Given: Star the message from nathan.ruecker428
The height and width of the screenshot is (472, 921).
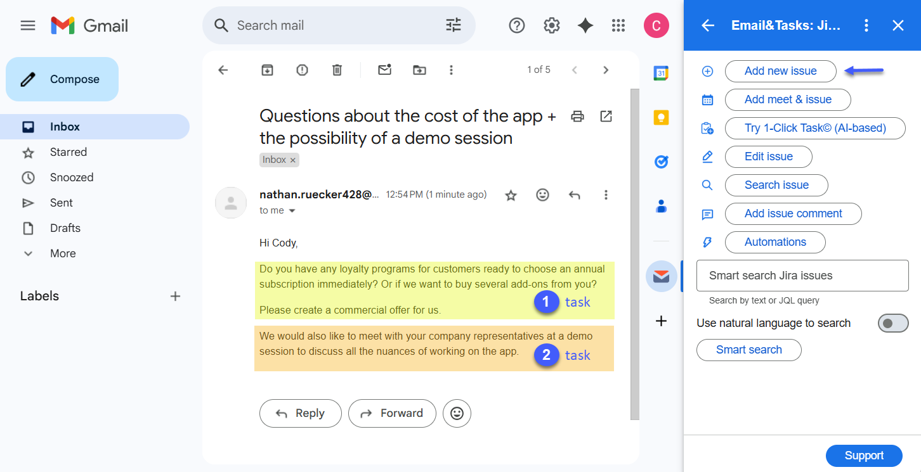Looking at the screenshot, I should (511, 195).
